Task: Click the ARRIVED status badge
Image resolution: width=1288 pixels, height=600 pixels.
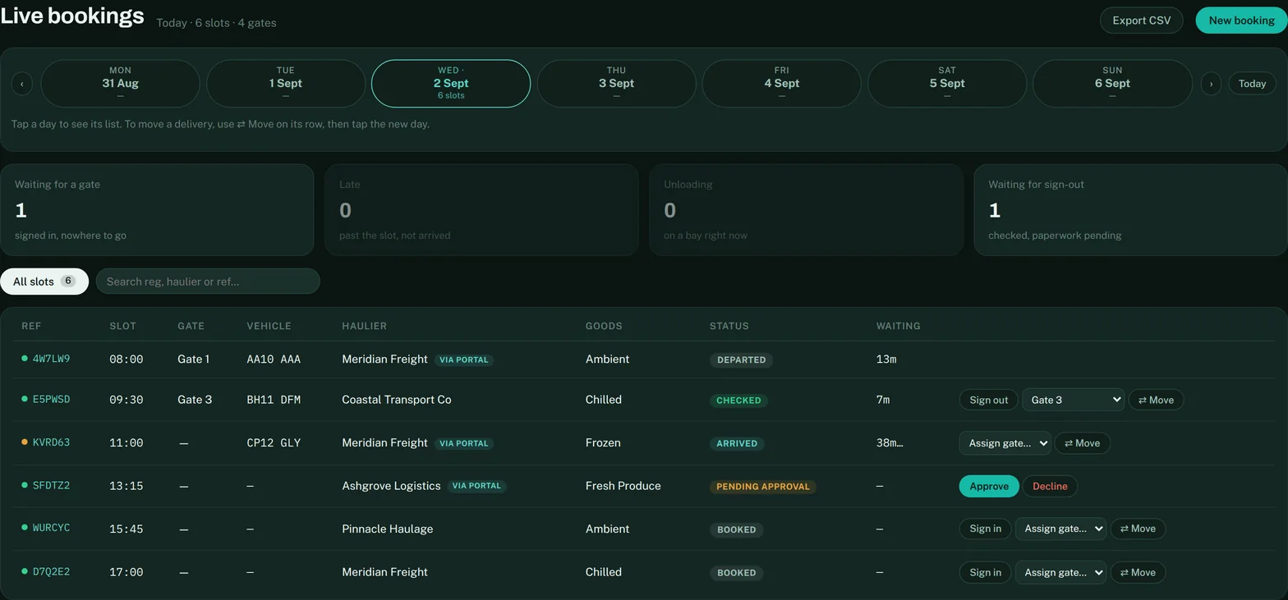Action: (737, 443)
